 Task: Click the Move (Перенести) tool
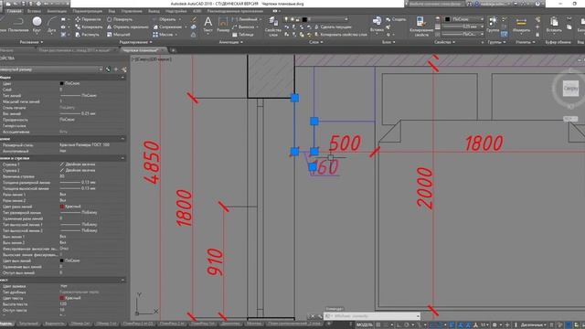pyautogui.click(x=88, y=19)
